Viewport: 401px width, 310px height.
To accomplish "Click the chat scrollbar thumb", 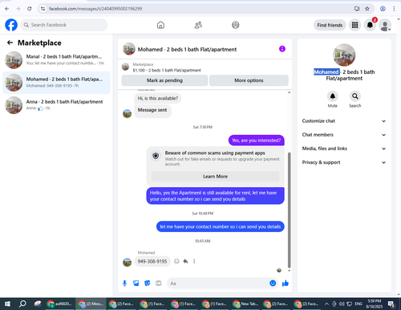I will 289,210.
